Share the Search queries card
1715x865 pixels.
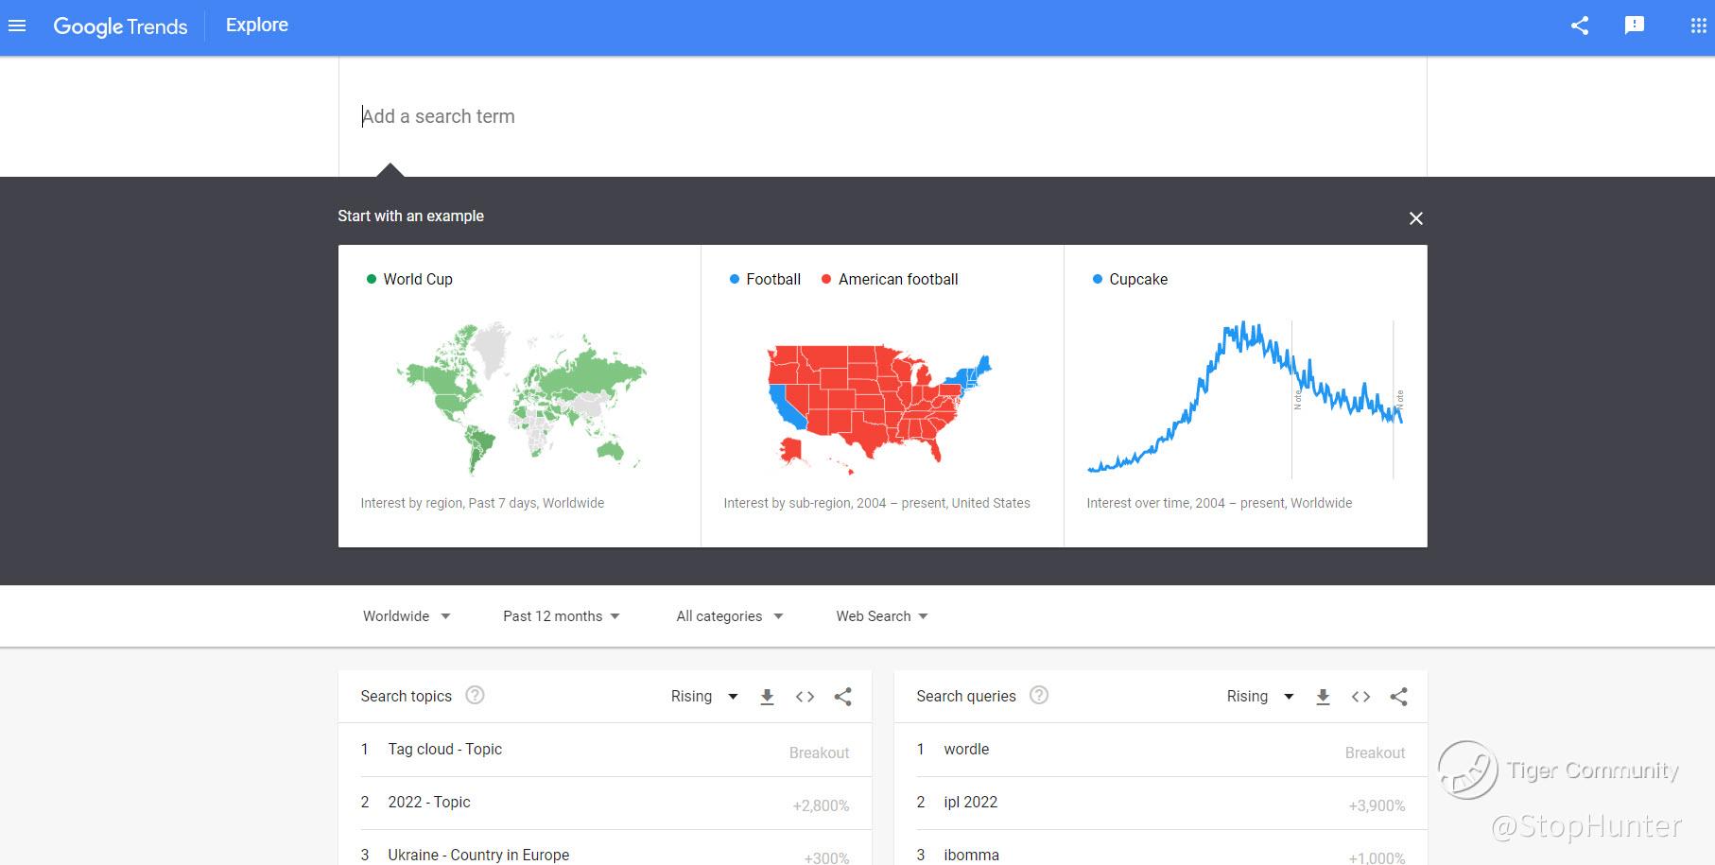(x=1398, y=697)
